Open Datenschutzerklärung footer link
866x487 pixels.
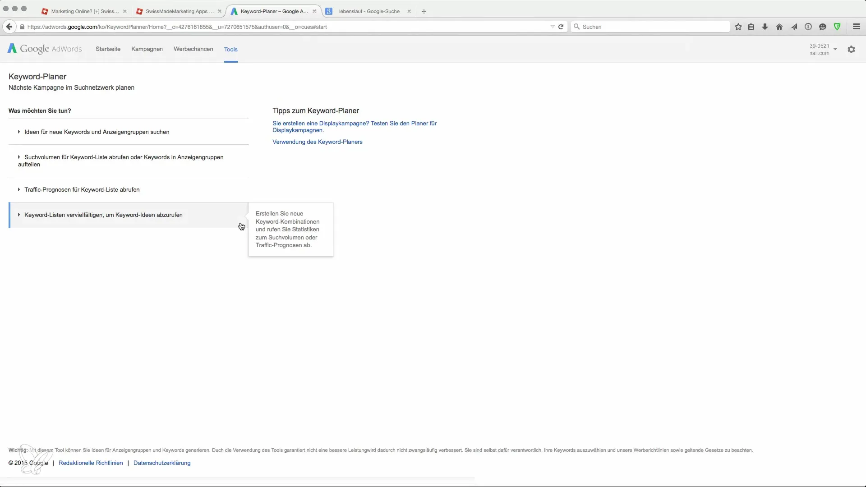pos(162,463)
